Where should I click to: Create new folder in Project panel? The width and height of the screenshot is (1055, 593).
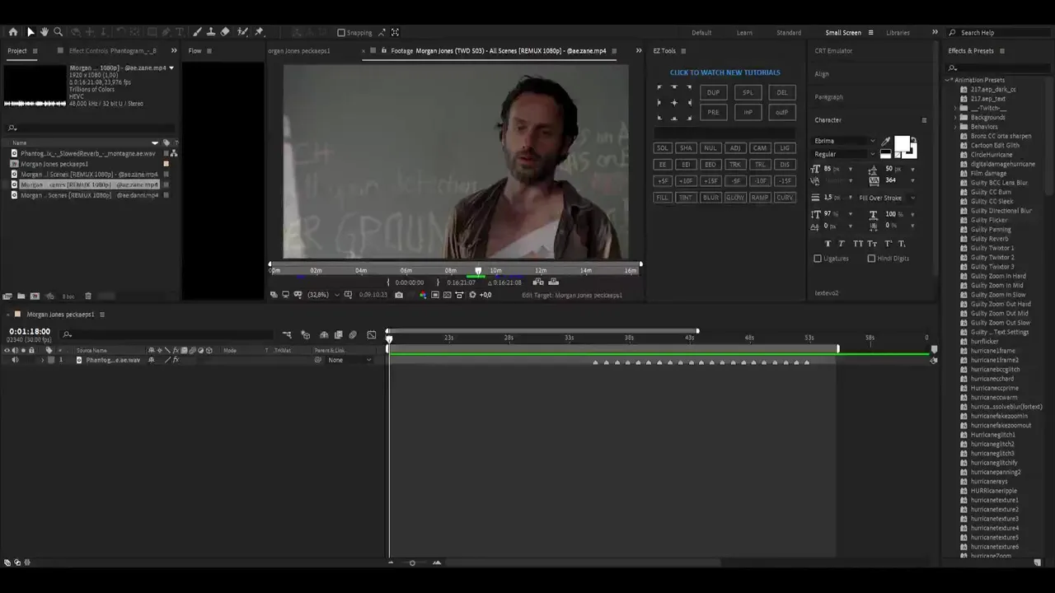(21, 296)
